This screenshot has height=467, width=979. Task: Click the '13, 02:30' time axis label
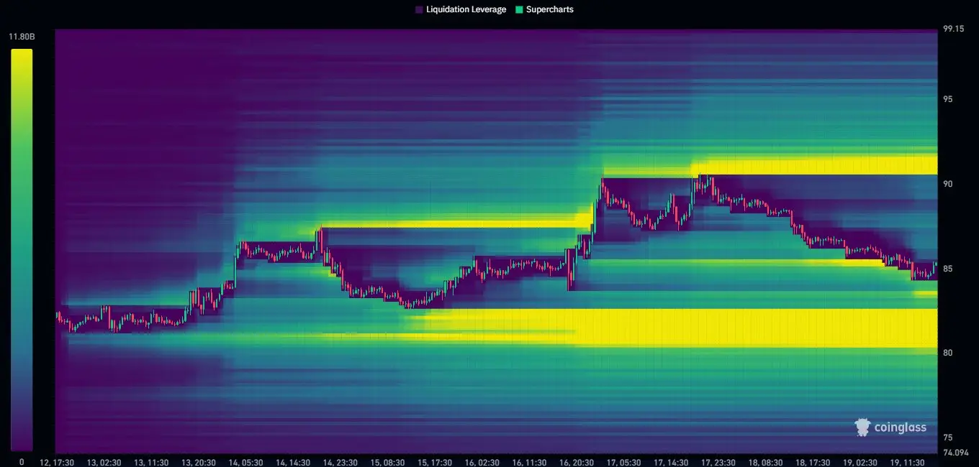click(104, 462)
